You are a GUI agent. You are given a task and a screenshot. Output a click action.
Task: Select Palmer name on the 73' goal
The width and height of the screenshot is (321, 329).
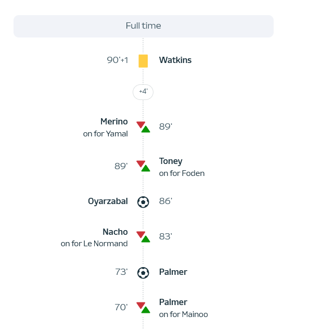(x=173, y=272)
